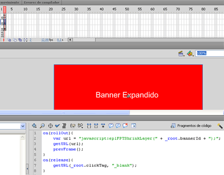Viewport: 224px width, 175px height.
Task: Collapse code between braces
Action: (x=89, y=126)
